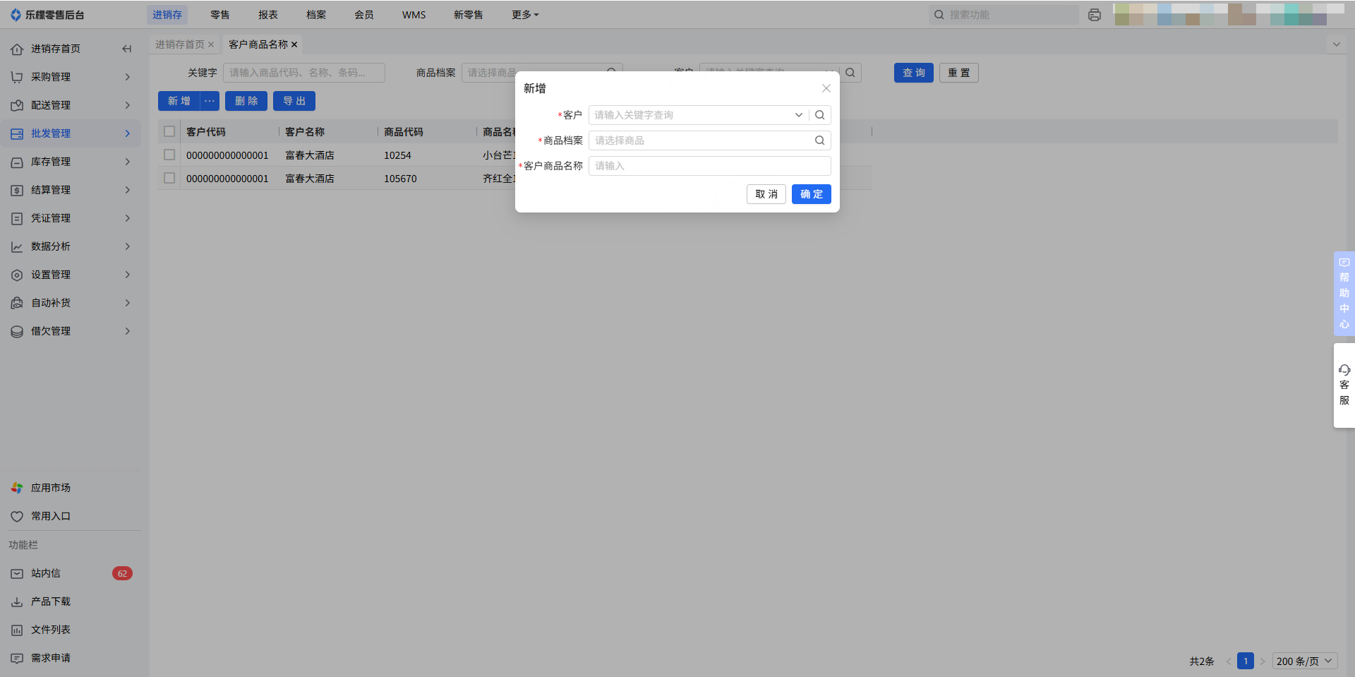Click the 删除 delete button
This screenshot has width=1355, height=677.
pos(246,101)
